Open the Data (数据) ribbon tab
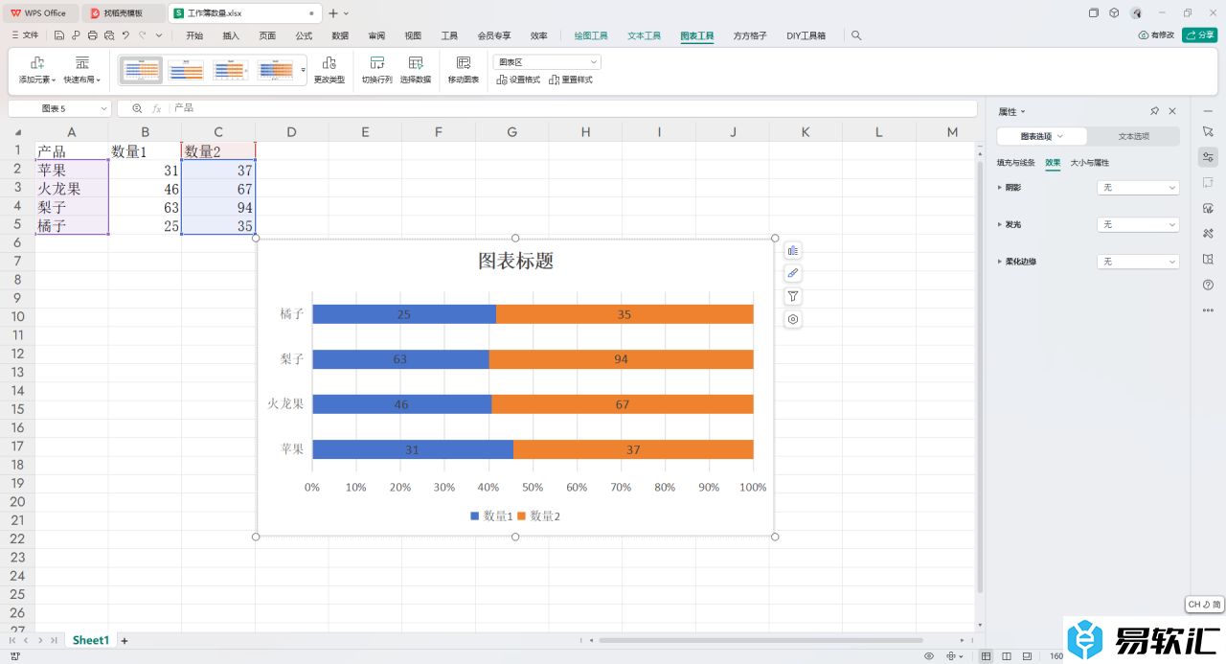The width and height of the screenshot is (1226, 664). tap(340, 35)
